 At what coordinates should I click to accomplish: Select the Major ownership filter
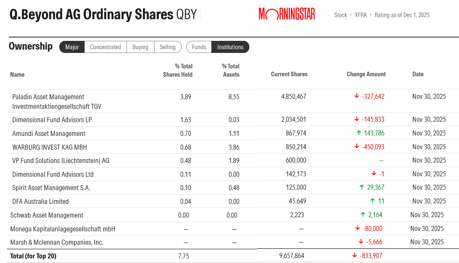pos(72,47)
